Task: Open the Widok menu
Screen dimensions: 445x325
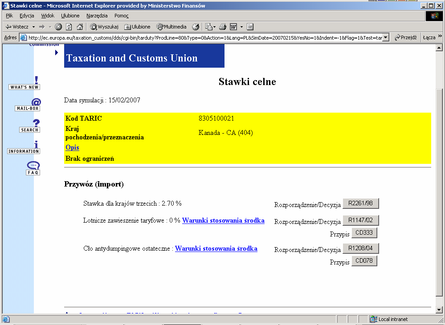Action: click(x=47, y=16)
